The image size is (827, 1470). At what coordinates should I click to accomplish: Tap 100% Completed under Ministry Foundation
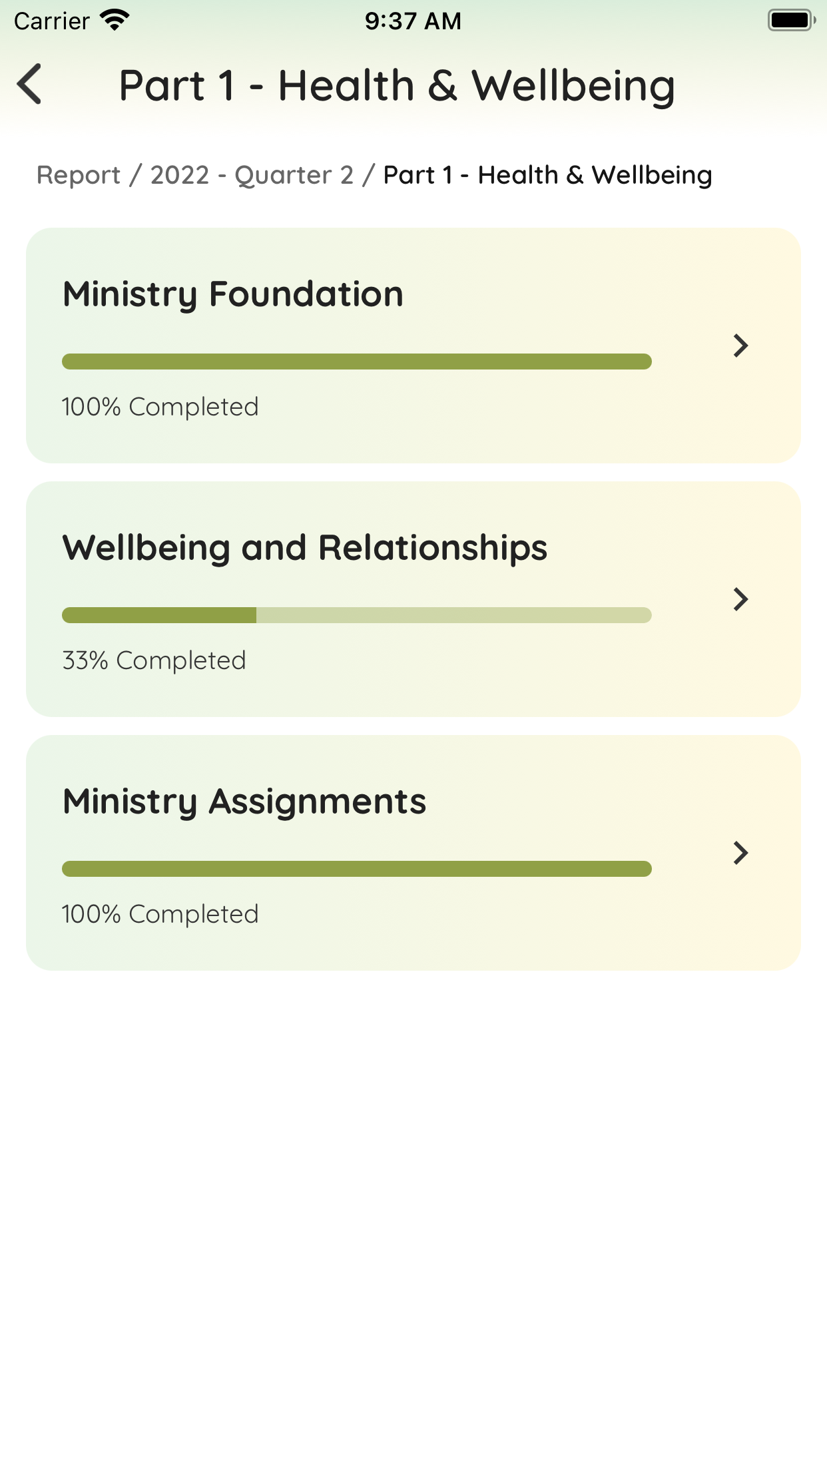coord(160,407)
